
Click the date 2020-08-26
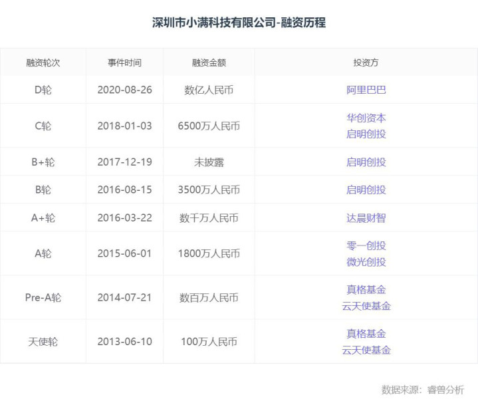[x=124, y=90]
